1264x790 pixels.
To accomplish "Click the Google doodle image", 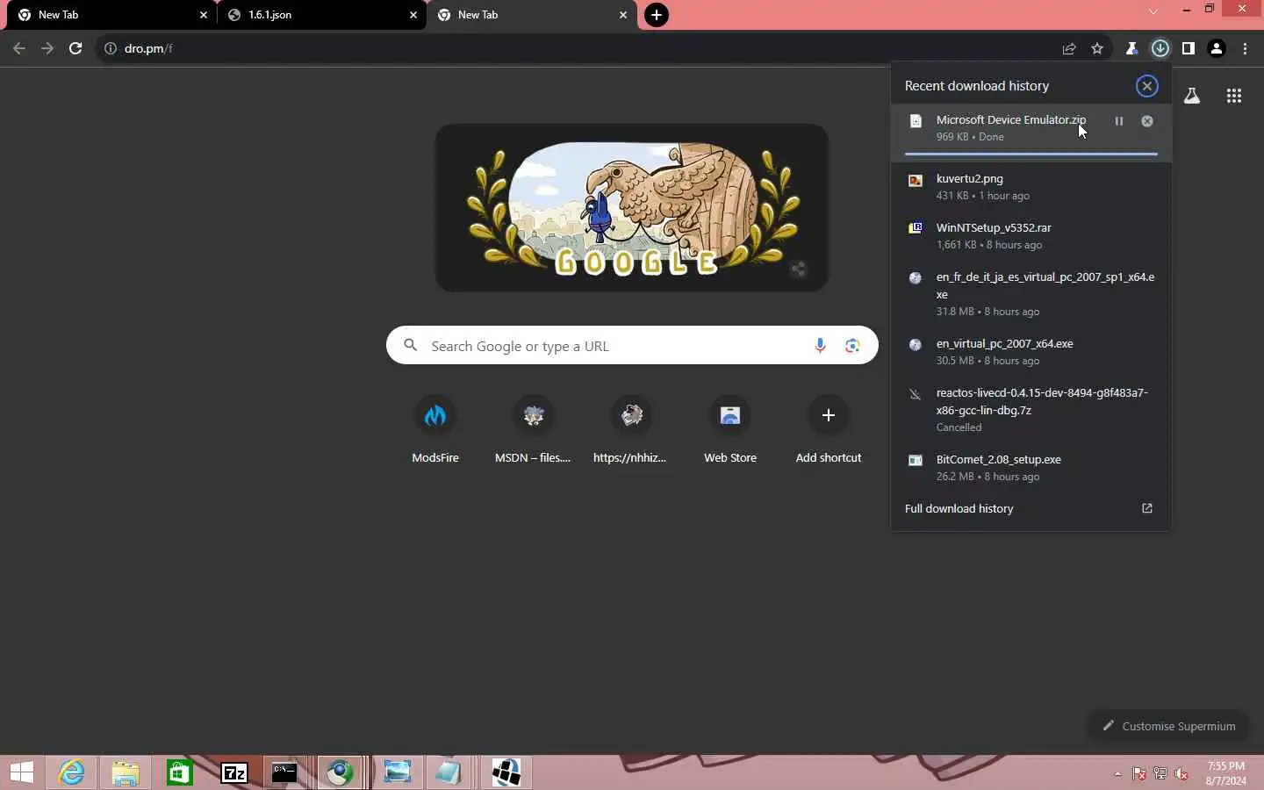I will 632,208.
